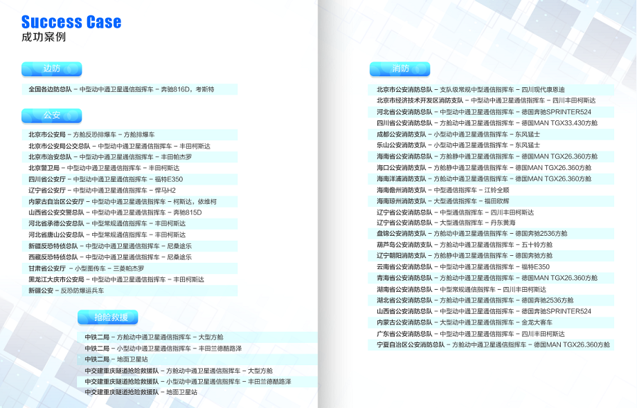The width and height of the screenshot is (637, 408).
Task: Select the 中交建重庆隧道抢险救援队 丰田兰德酷路泽 row
Action: pyautogui.click(x=197, y=382)
